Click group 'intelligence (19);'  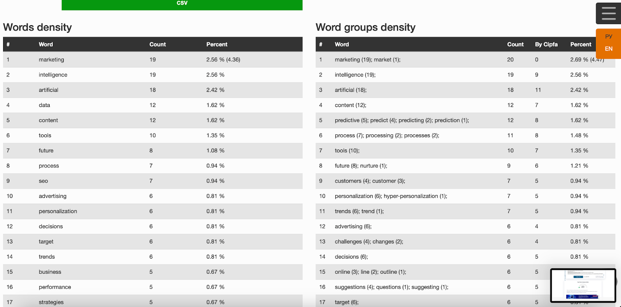point(355,75)
